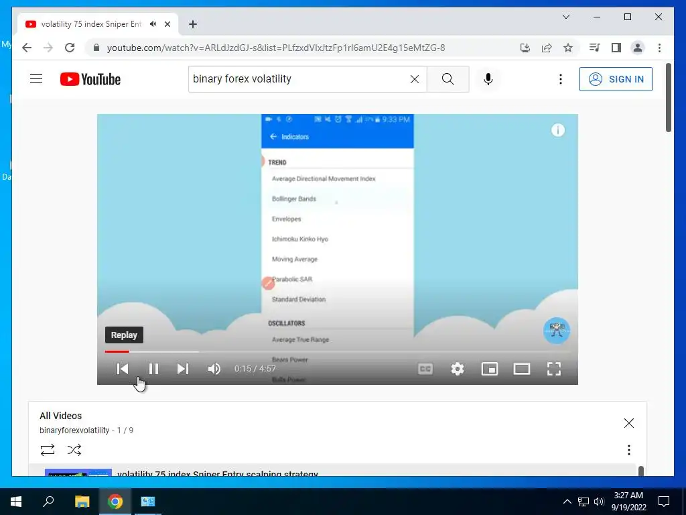Viewport: 686px width, 515px height.
Task: Switch to miniplayer mode
Action: (490, 369)
